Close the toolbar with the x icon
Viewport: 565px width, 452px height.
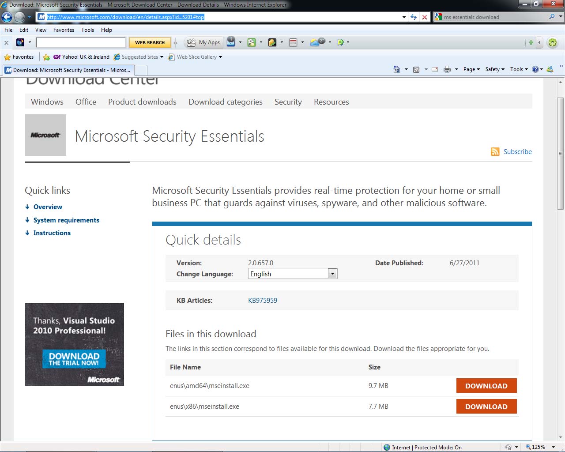click(6, 43)
